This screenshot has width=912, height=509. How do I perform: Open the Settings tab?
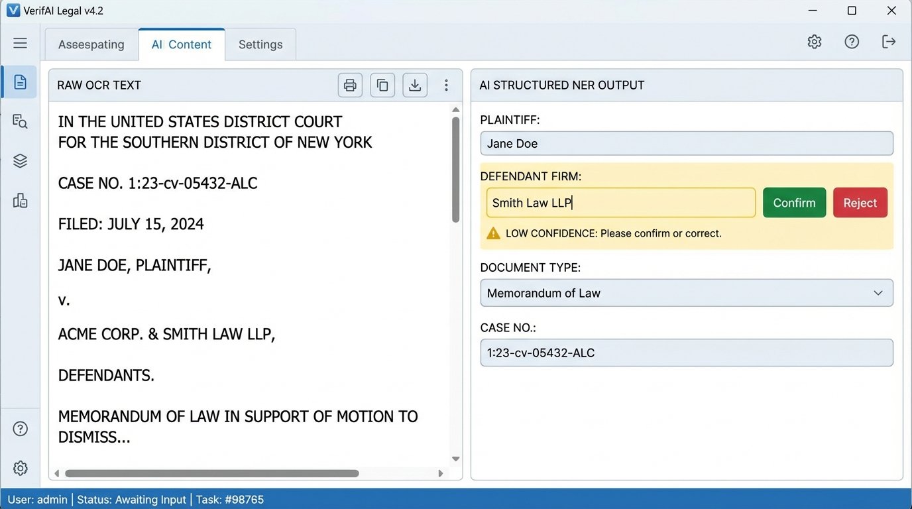point(260,44)
